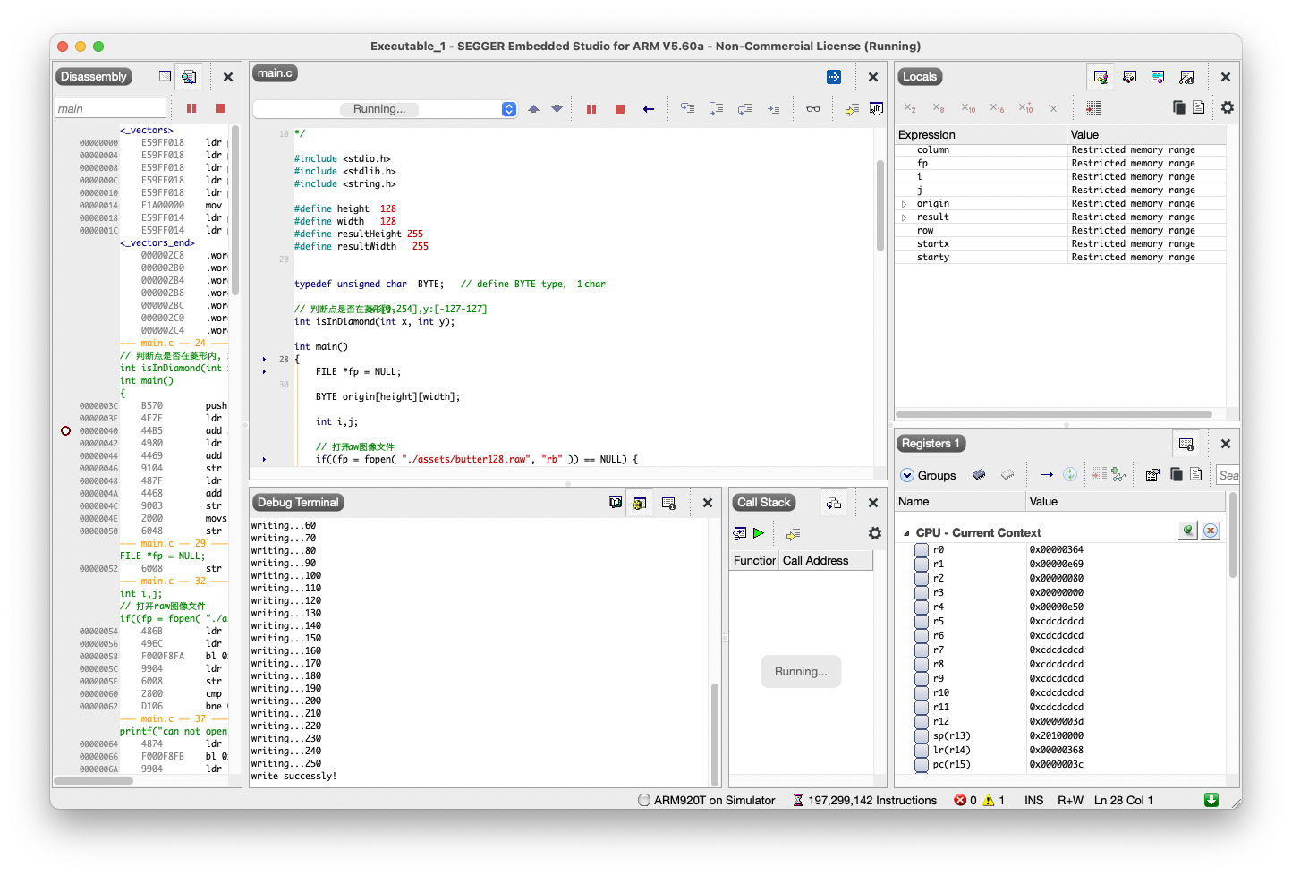This screenshot has height=875, width=1292.
Task: Toggle the checkbox beside register r0
Action: [921, 550]
